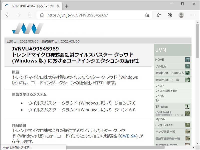
Task: Open JVN HOME via the building icon
Action: [x=187, y=59]
